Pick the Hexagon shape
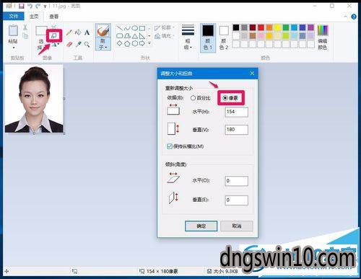The width and height of the screenshot is (361, 279). (135, 43)
